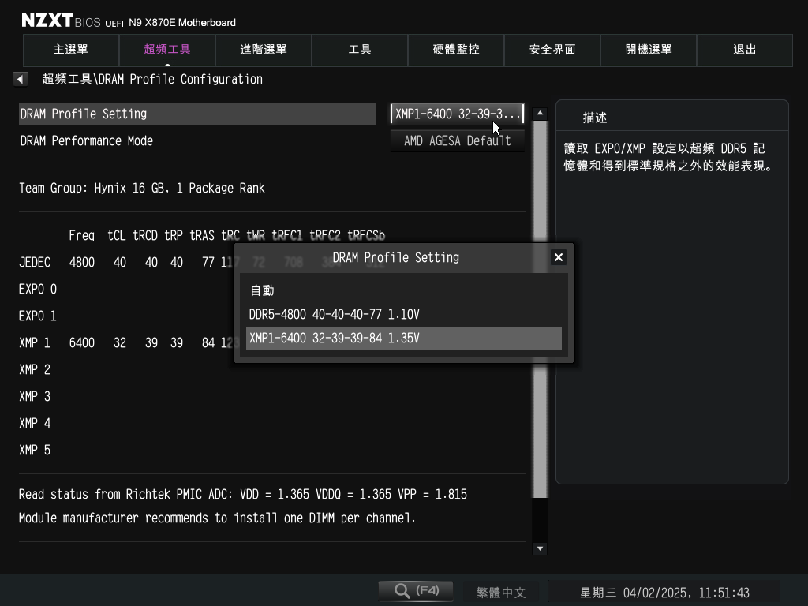Select XMP1-6400 32-39-39-84 1.35V option
The height and width of the screenshot is (606, 808).
(x=404, y=338)
